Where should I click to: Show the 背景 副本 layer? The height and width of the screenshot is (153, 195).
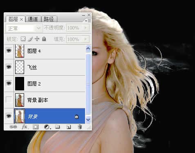[9, 100]
